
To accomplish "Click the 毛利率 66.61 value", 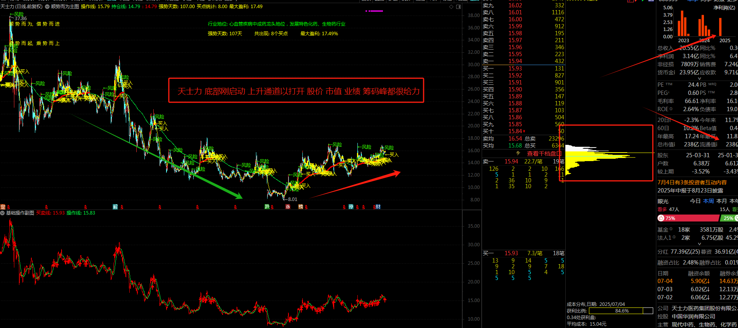I will pos(692,101).
